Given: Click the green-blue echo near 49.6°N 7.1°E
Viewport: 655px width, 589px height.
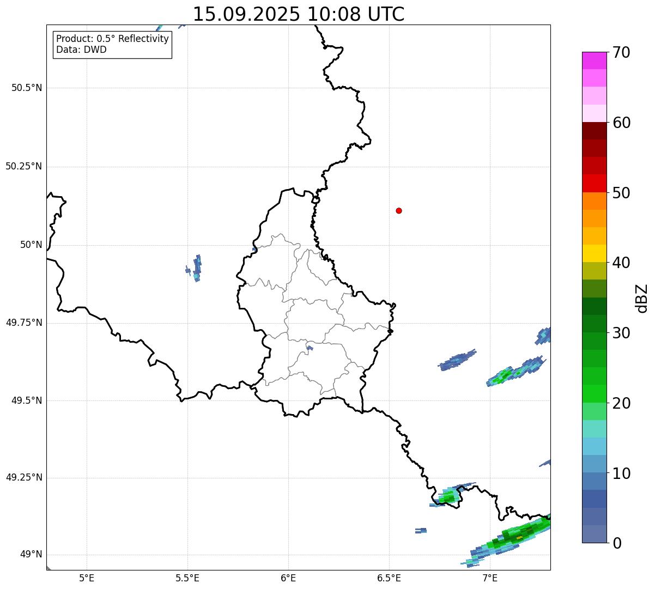Looking at the screenshot, I should [x=515, y=371].
